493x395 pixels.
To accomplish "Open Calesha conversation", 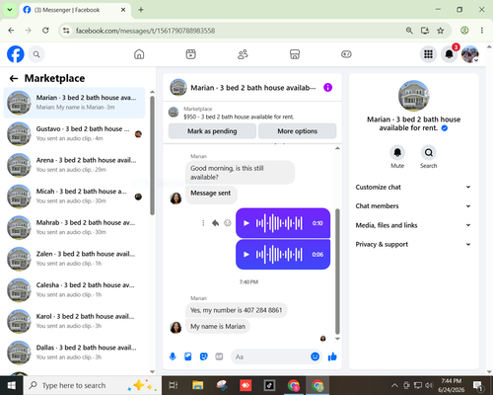I will [74, 290].
